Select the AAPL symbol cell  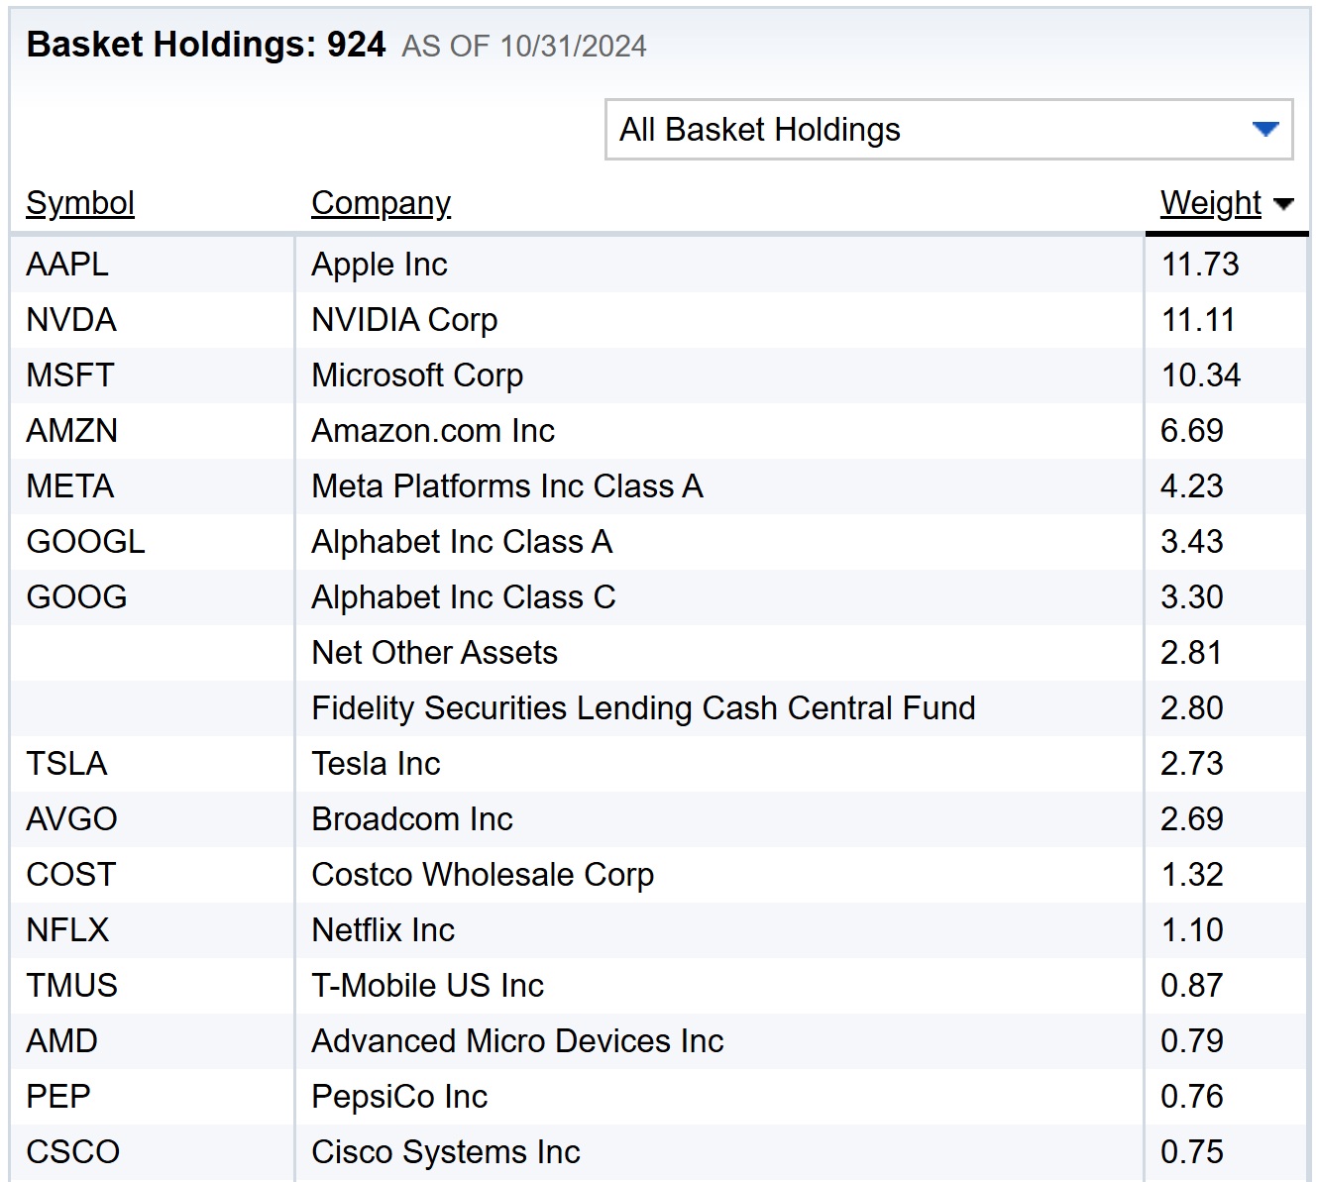pyautogui.click(x=67, y=265)
